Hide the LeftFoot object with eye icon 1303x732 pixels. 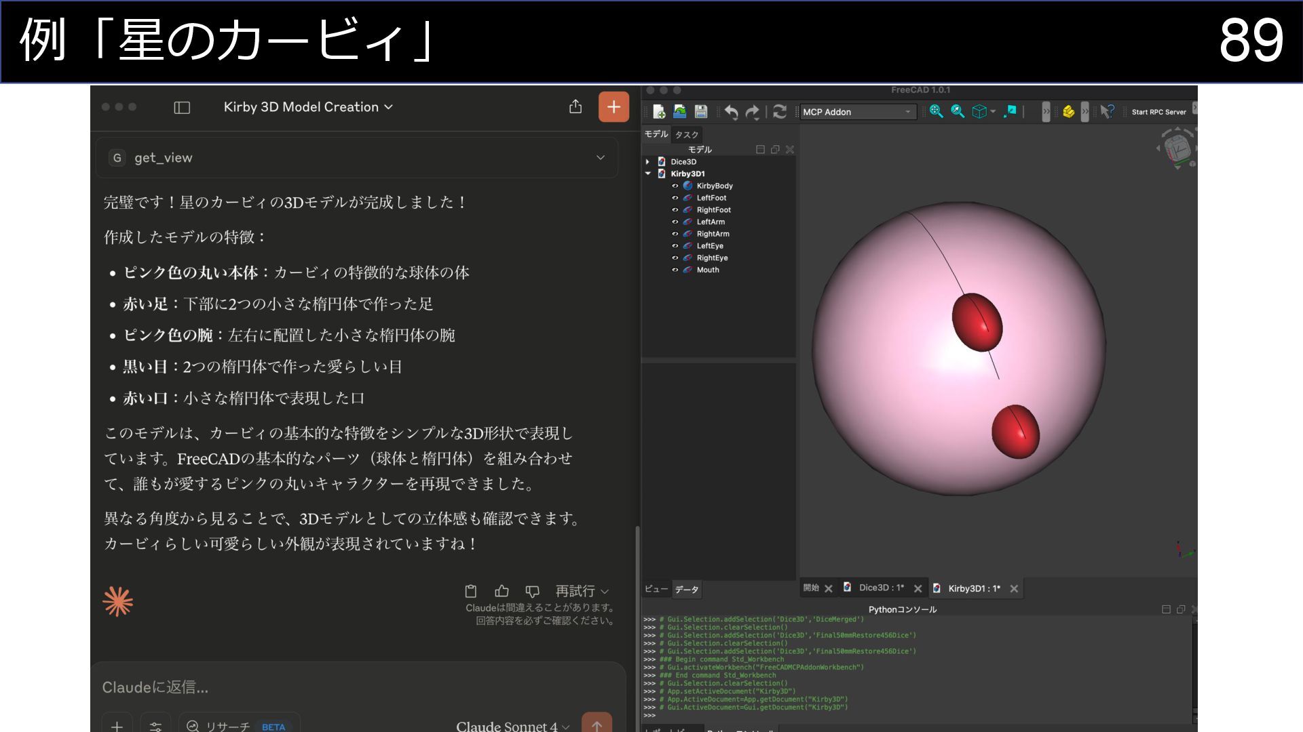[675, 198]
